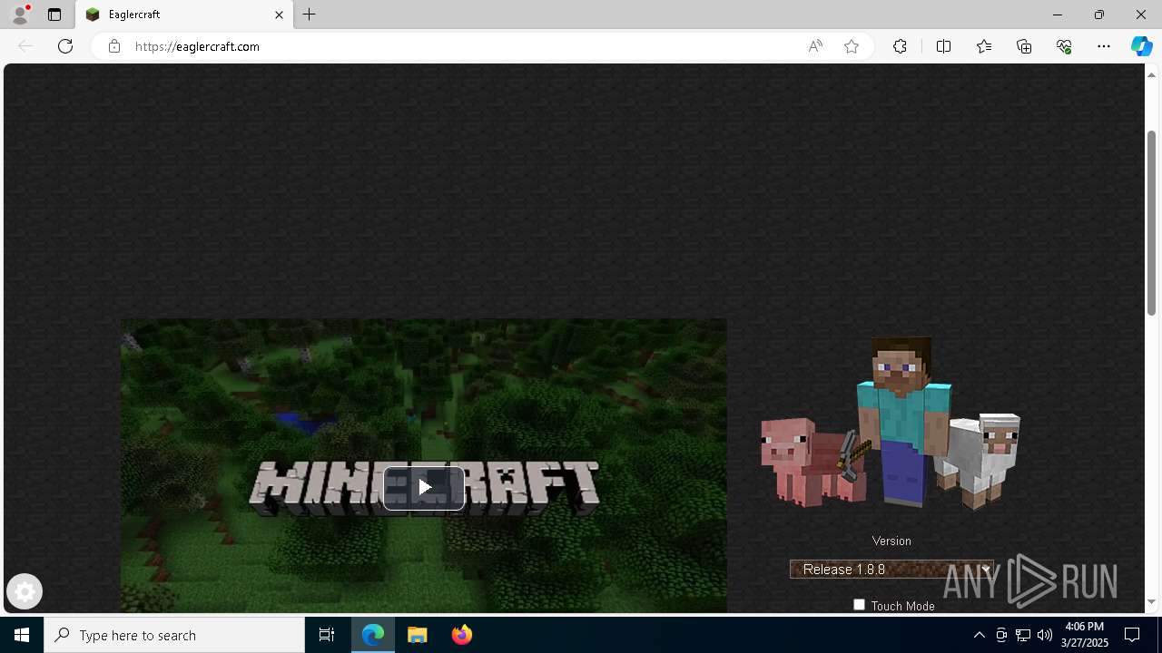Viewport: 1162px width, 653px height.
Task: View site information lock icon
Action: coord(113,46)
